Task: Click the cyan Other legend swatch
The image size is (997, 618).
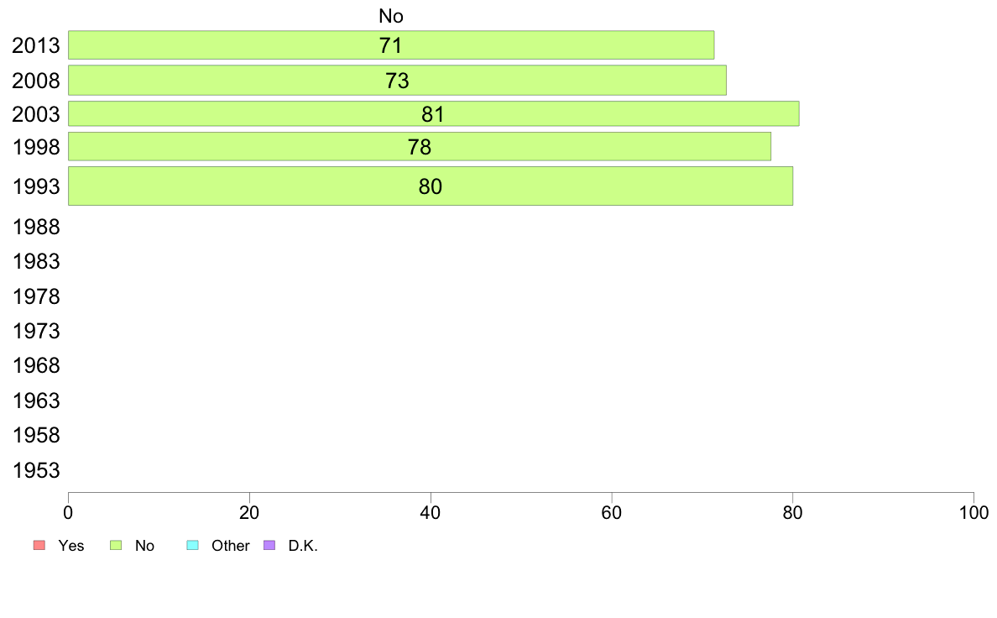Action: [x=193, y=546]
